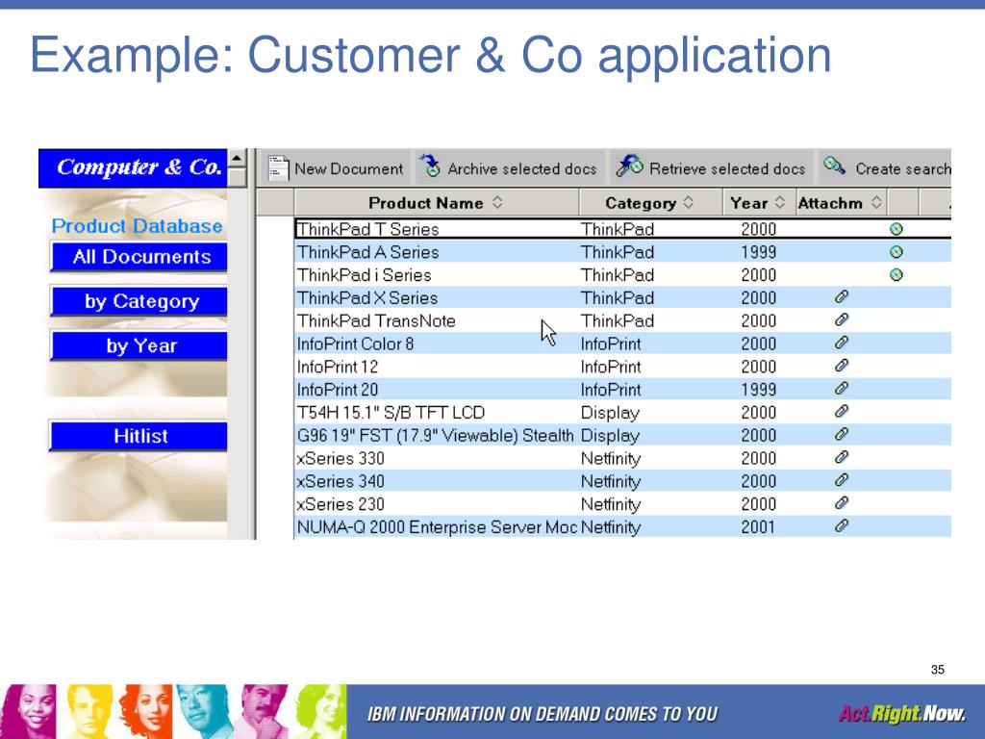
Task: Select the xSeries 330 product name
Action: [x=341, y=459]
